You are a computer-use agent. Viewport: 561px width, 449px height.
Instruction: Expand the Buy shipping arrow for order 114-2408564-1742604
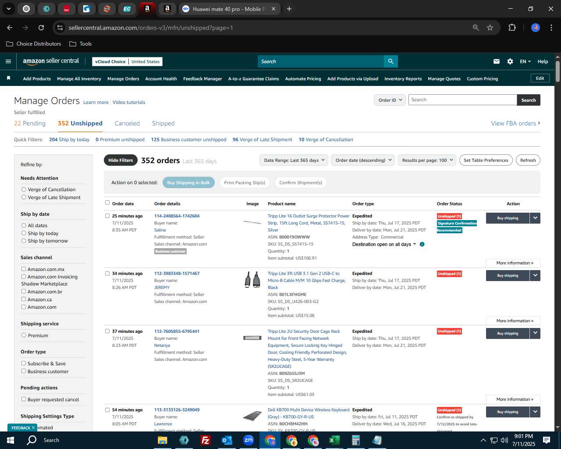[535, 218]
